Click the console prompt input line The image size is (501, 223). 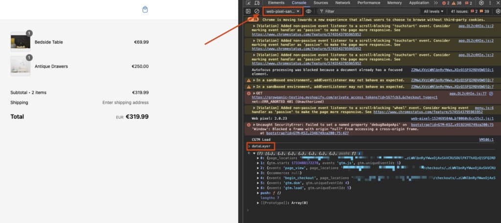372,210
